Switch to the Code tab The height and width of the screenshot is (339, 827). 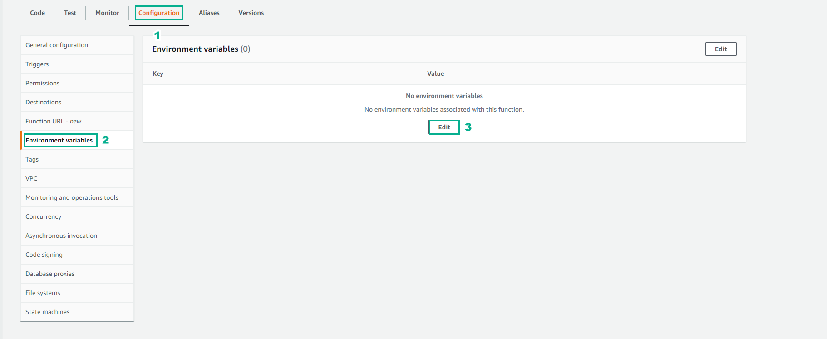(x=37, y=13)
